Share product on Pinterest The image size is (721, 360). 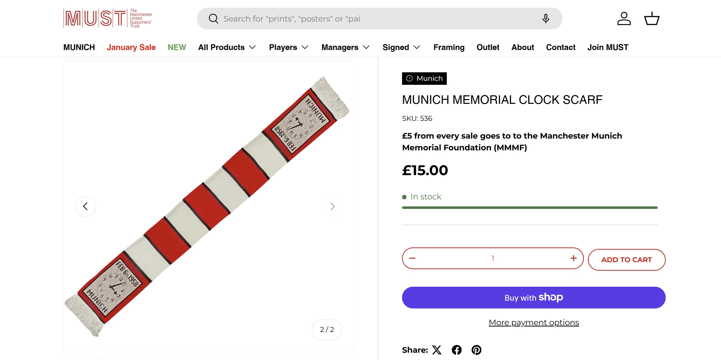[x=476, y=350]
